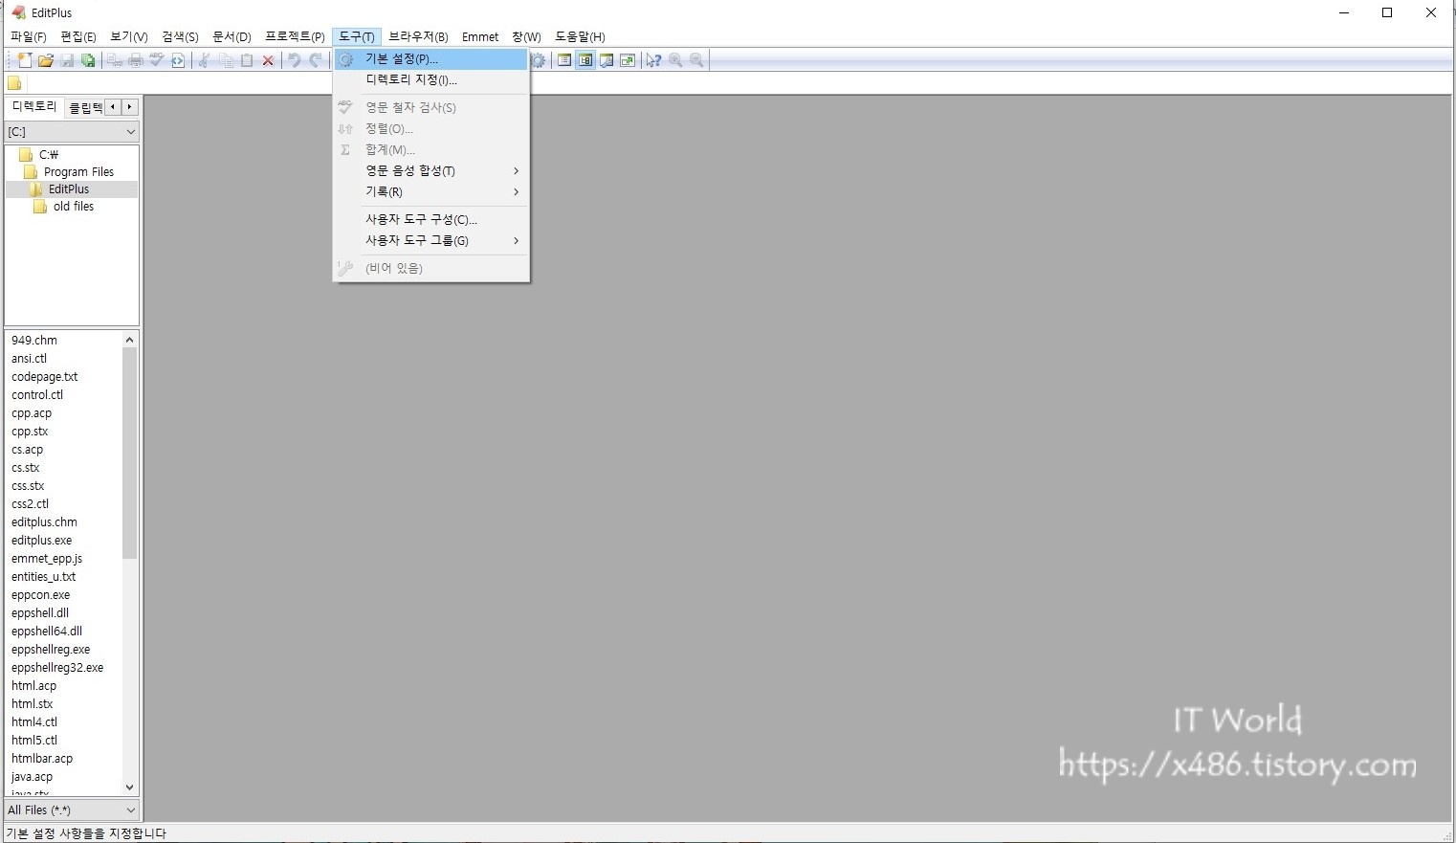Select the C:₩ root folder
The width and height of the screenshot is (1456, 843).
coord(49,155)
